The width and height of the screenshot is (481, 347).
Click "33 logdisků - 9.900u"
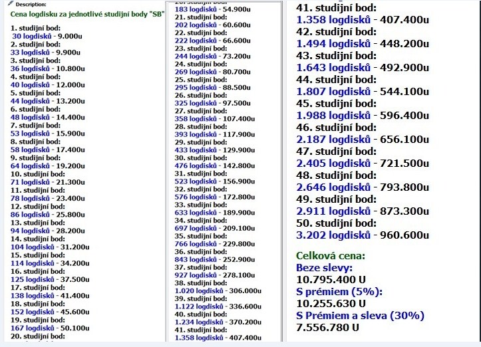coord(45,53)
